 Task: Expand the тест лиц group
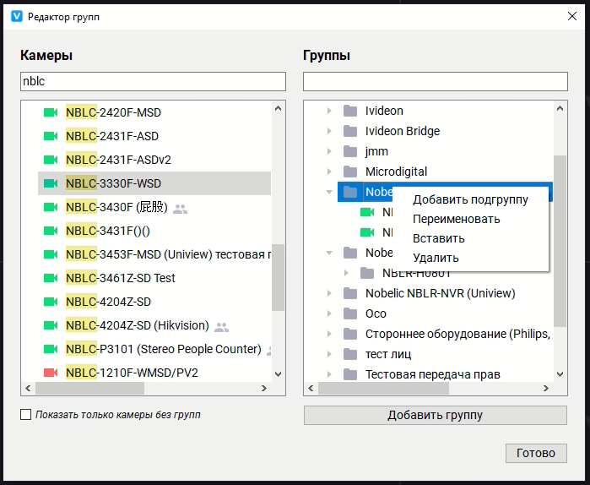[x=329, y=354]
